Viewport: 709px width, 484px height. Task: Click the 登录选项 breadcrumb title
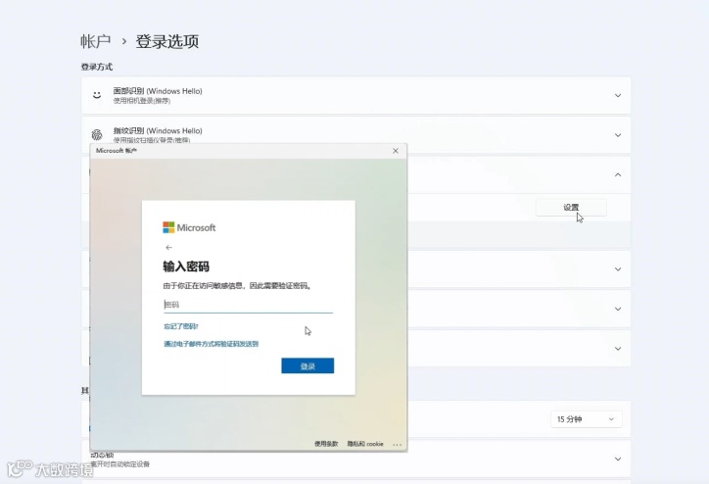click(x=167, y=41)
